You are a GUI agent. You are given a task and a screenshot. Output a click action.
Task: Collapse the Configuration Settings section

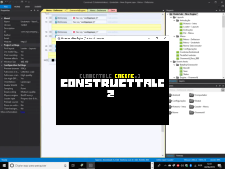pos(2,65)
